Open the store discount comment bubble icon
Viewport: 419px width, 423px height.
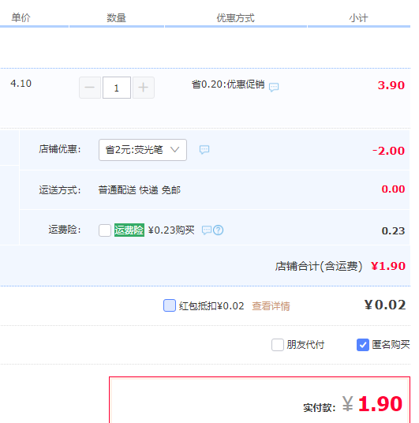point(204,149)
